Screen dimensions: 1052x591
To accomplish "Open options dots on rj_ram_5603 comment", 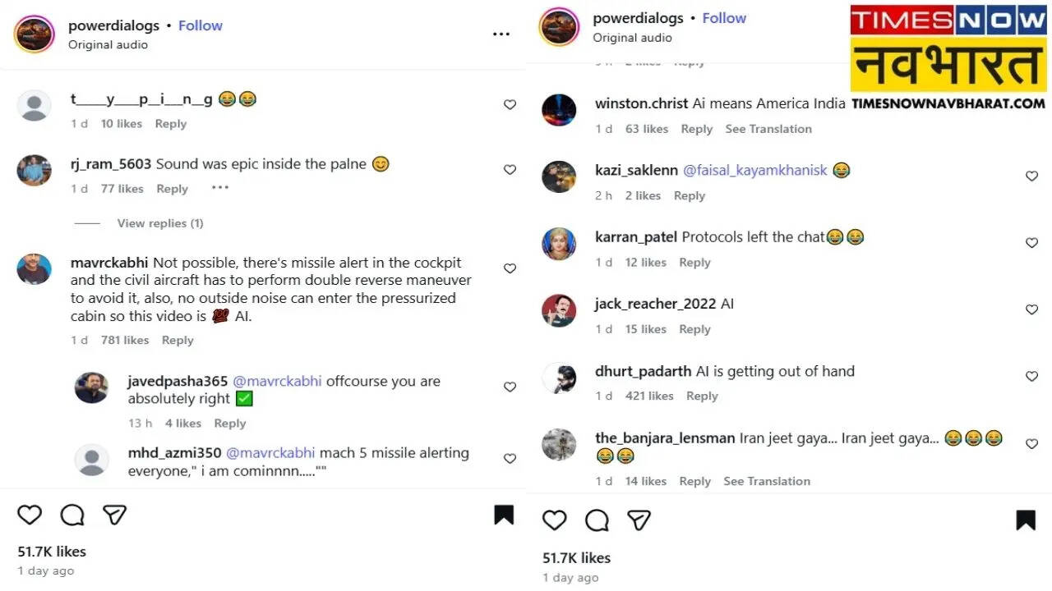I will click(x=219, y=188).
